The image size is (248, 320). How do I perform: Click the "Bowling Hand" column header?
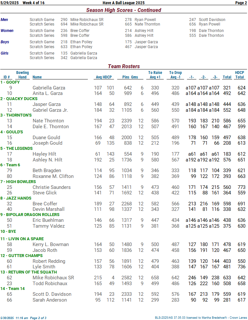[x=22, y=75]
